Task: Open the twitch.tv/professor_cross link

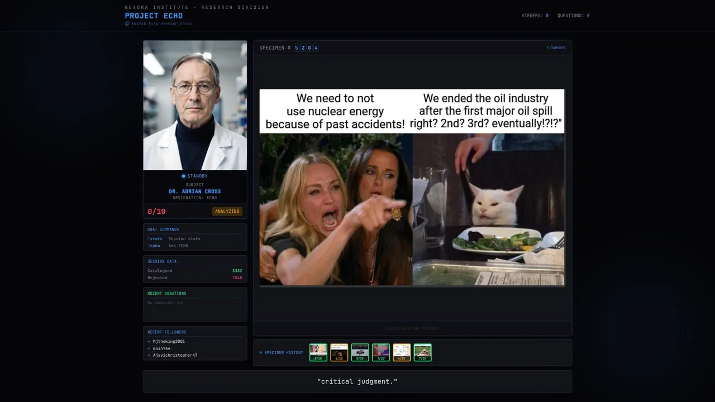Action: pyautogui.click(x=161, y=23)
